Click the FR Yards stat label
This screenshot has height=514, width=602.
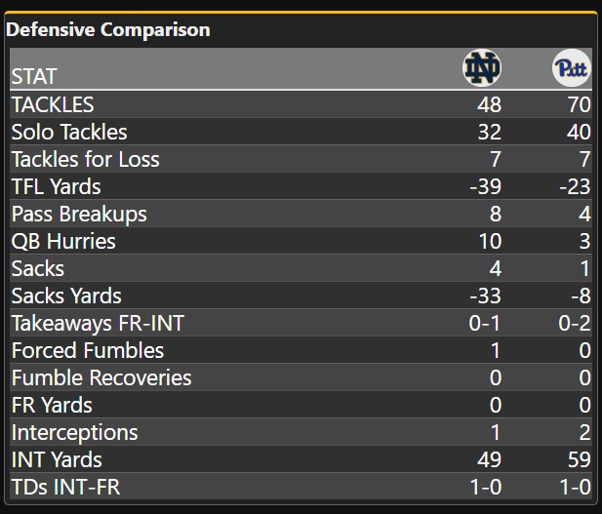52,405
